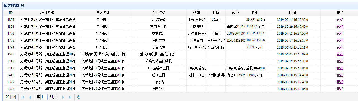The height and width of the screenshot is (101, 358).
Task: Click the 价格 column header
Action: (x=255, y=13)
